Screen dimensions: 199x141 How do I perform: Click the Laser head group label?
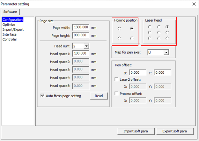pos(153,20)
